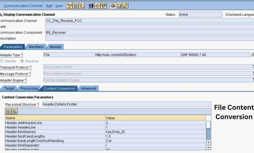Select the Receiver radio button
The height and width of the screenshot is (153, 254).
coord(22,61)
